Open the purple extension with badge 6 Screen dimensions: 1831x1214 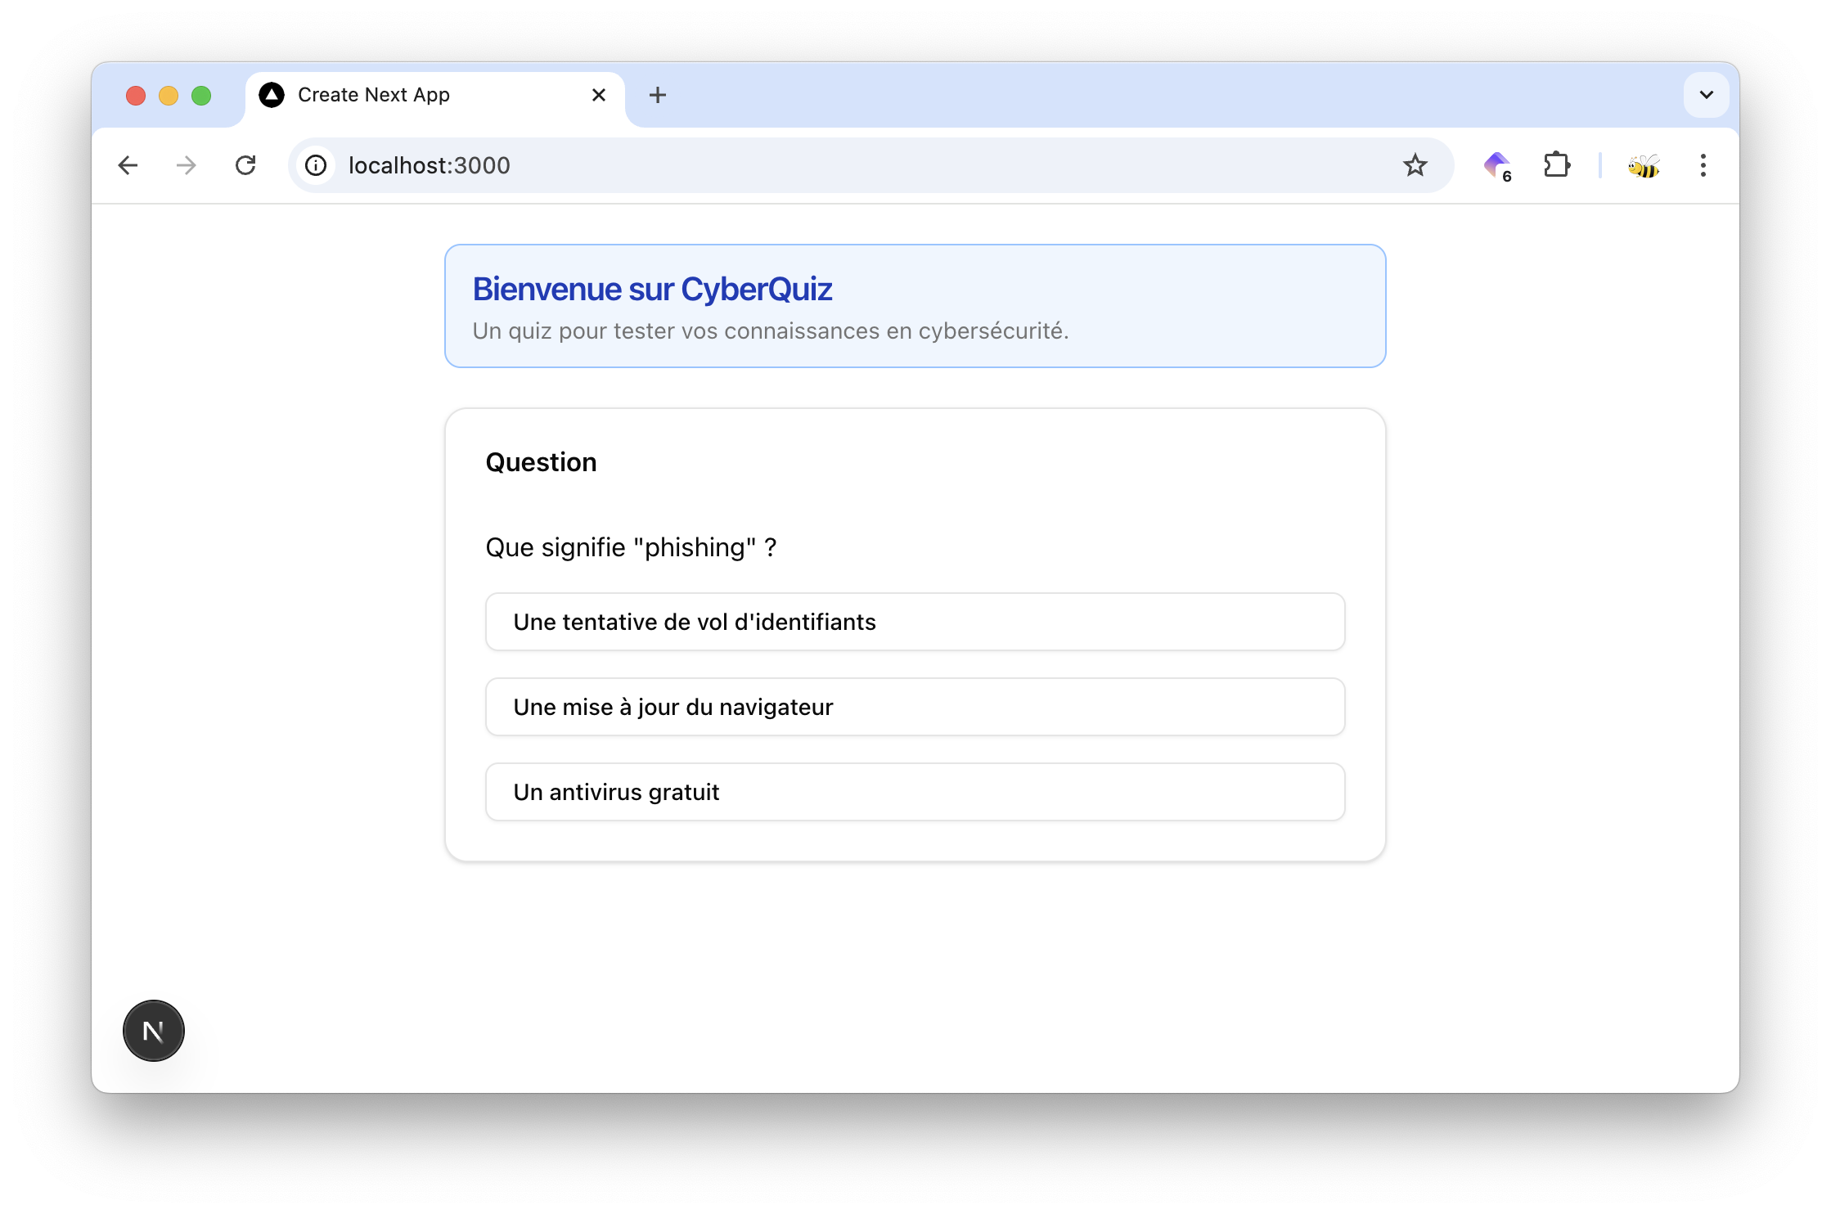pyautogui.click(x=1497, y=165)
